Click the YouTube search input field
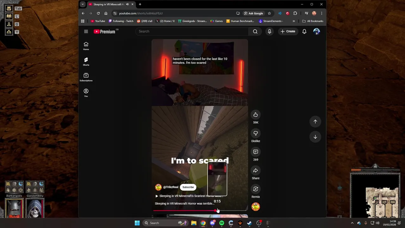Screen dimensions: 405x228 192,31
